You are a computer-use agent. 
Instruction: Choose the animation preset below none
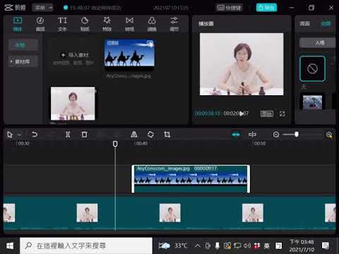point(312,102)
